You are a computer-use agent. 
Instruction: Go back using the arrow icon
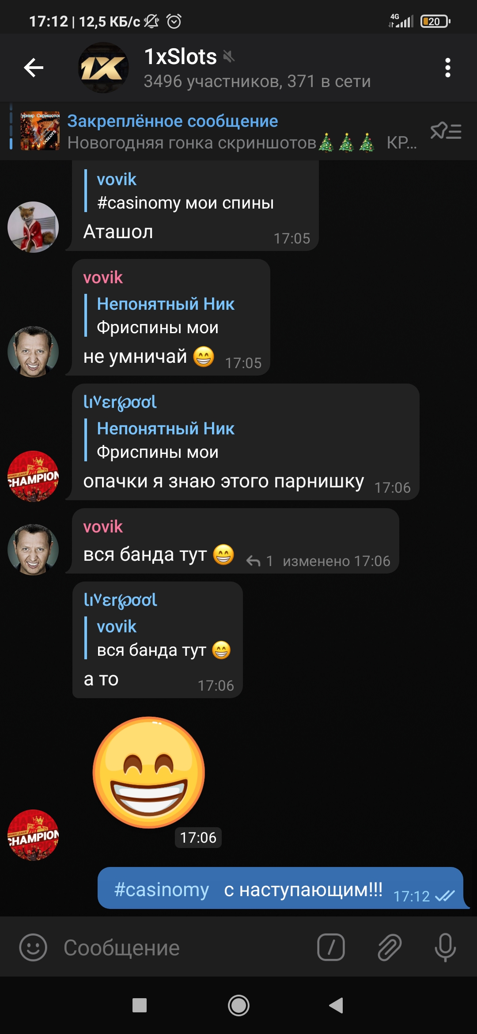pos(34,68)
